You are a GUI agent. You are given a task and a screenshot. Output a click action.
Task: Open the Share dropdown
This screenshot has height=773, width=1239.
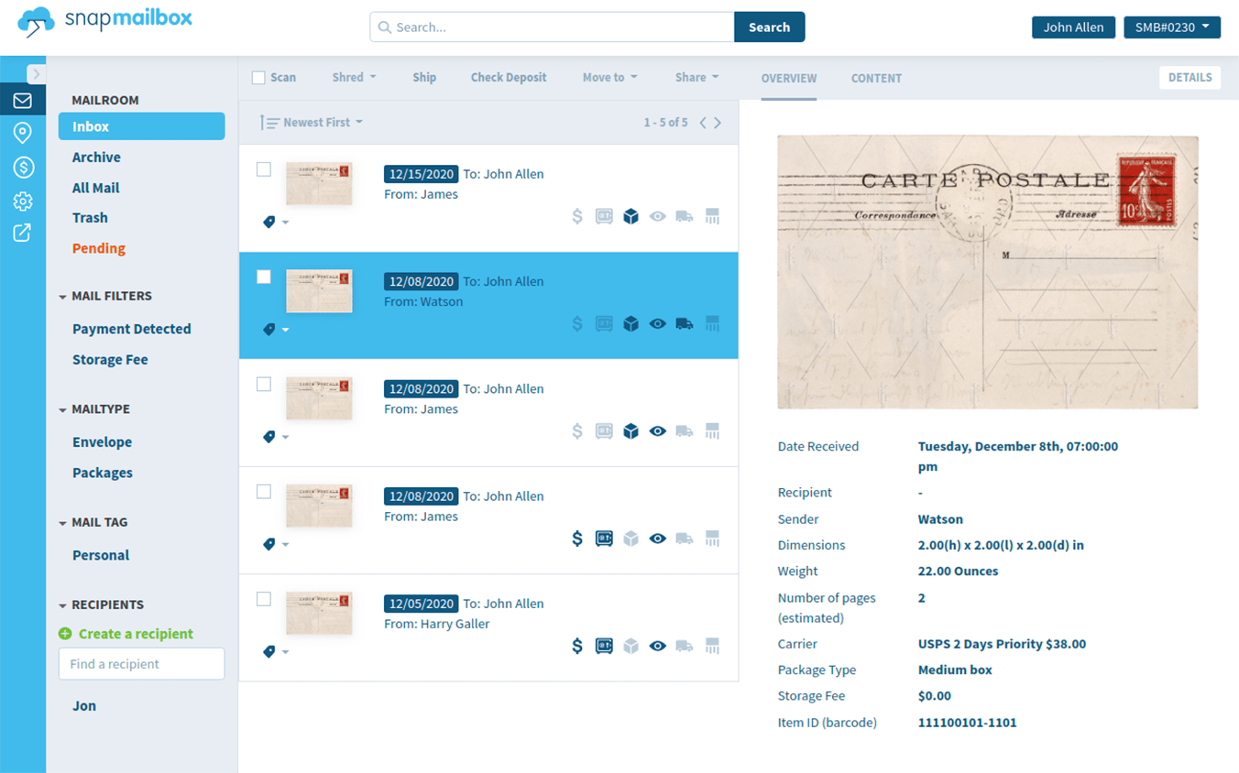click(696, 78)
